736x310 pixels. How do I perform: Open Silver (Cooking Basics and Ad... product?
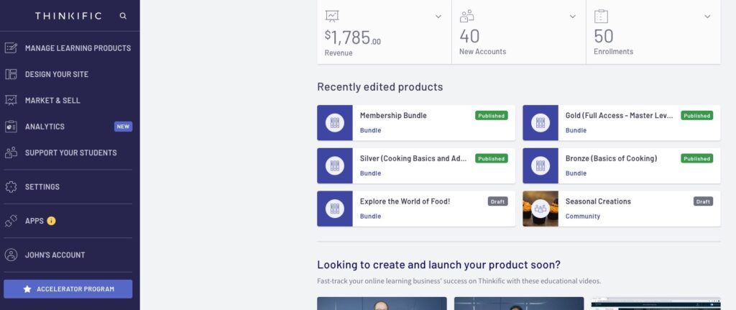click(413, 158)
